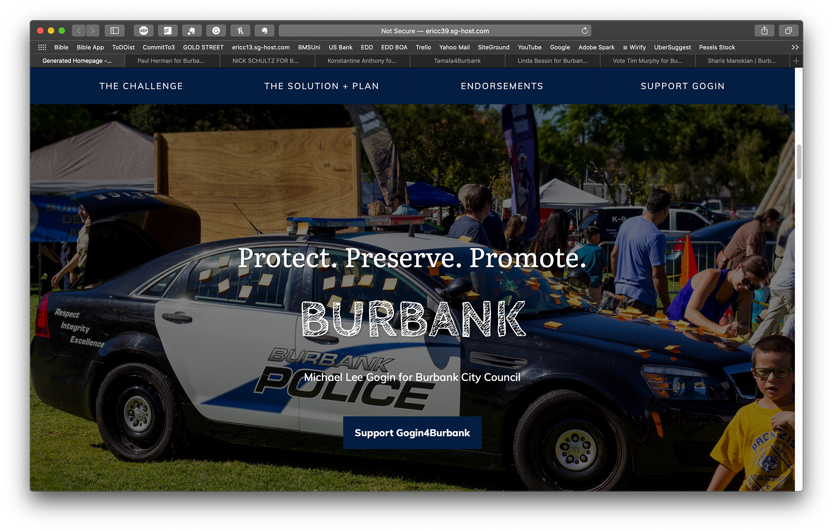Open the US Bank bookmark

tap(341, 47)
